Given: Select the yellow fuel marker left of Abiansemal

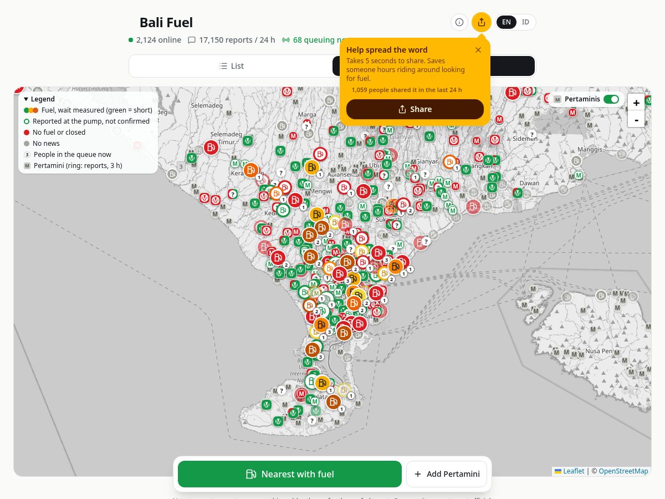Looking at the screenshot, I should 312,167.
